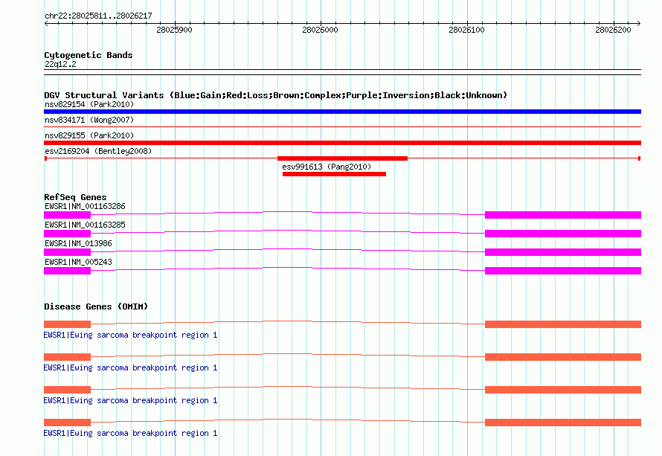
Task: Open the fourth Ewing sarcoma breakpoint region link
Action: click(x=130, y=433)
